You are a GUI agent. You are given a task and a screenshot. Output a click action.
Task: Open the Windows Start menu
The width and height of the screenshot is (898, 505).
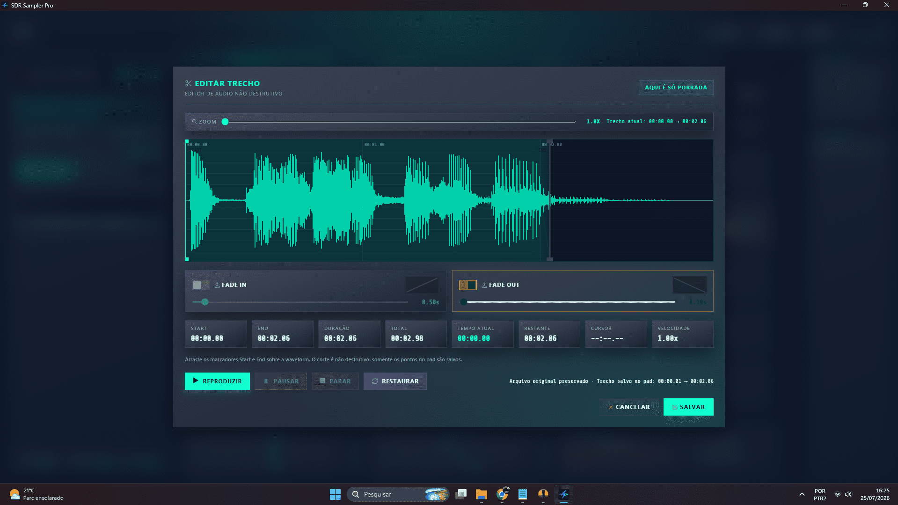coord(335,494)
